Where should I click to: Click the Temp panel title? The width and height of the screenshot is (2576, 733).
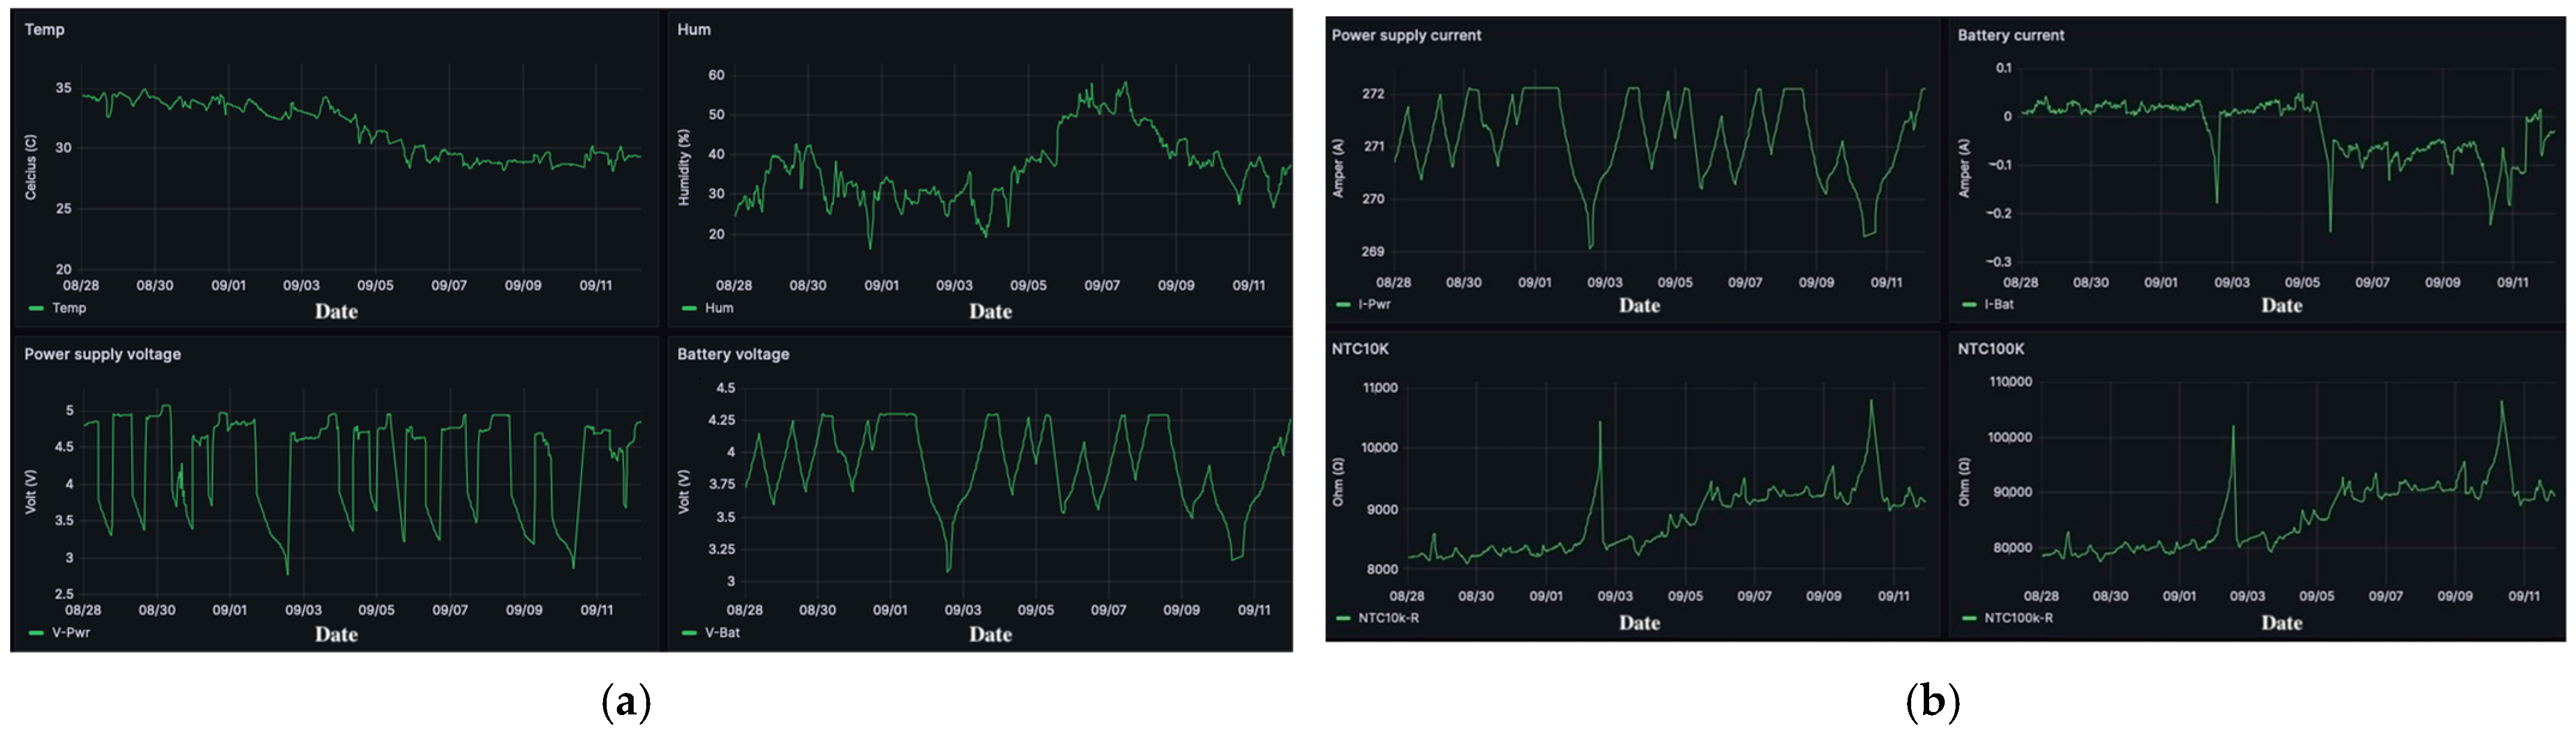coord(44,30)
